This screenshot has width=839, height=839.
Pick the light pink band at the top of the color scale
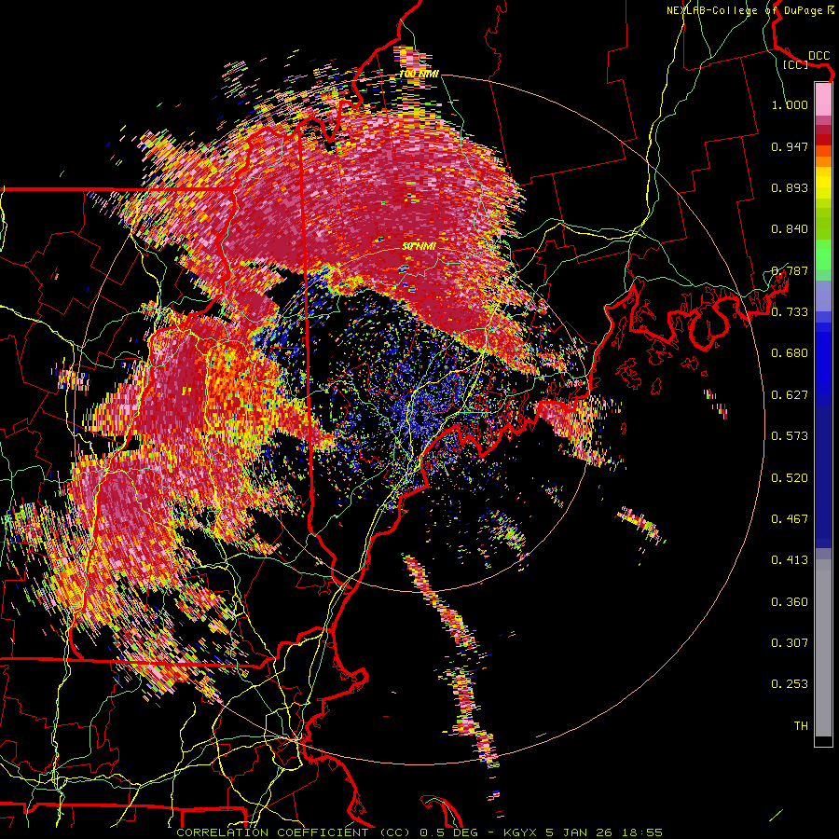(x=823, y=99)
